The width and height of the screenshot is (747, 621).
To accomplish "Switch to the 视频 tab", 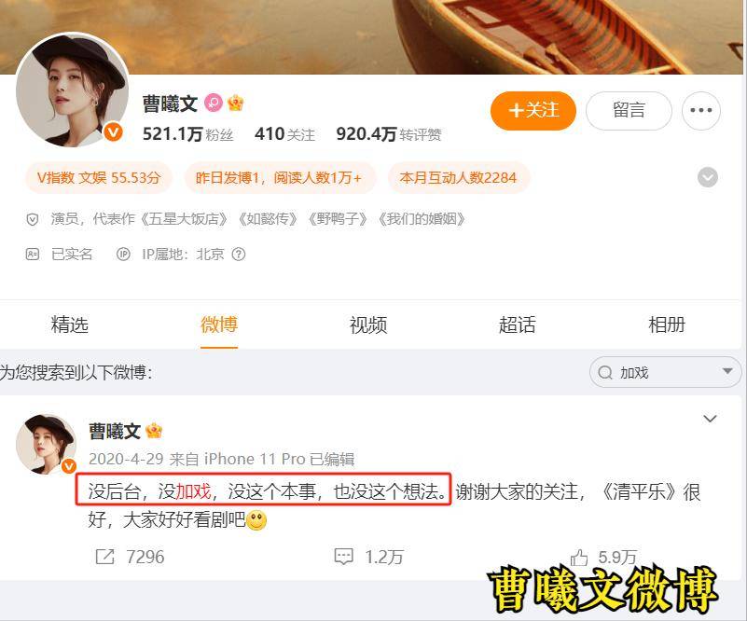I will (x=368, y=324).
